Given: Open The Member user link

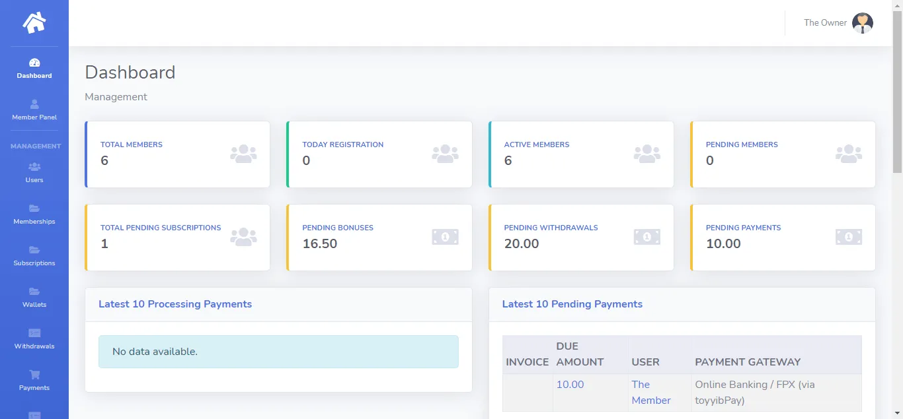Looking at the screenshot, I should pyautogui.click(x=650, y=392).
